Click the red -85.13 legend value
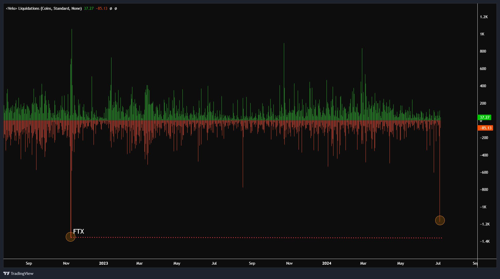Viewport: 500px width, 279px height. (101, 8)
